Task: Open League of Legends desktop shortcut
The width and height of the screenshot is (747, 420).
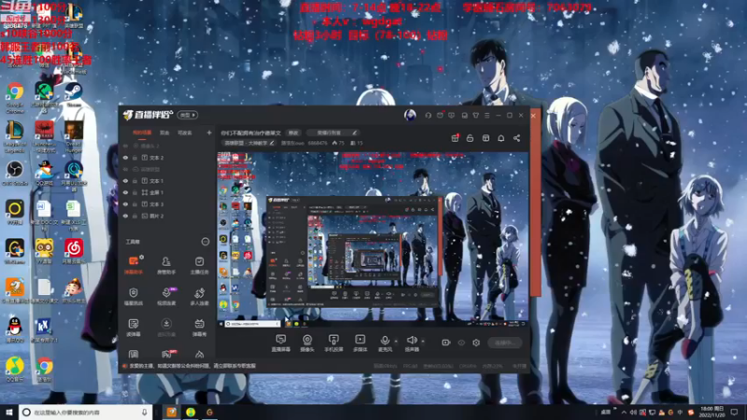Action: pos(15,136)
